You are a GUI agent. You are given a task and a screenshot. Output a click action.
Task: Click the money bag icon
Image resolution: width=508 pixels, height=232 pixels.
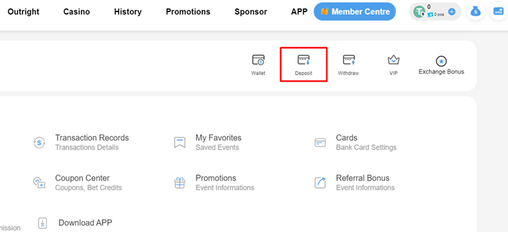pos(475,11)
